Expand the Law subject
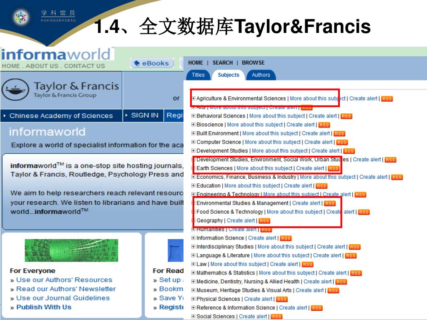 click(x=193, y=264)
